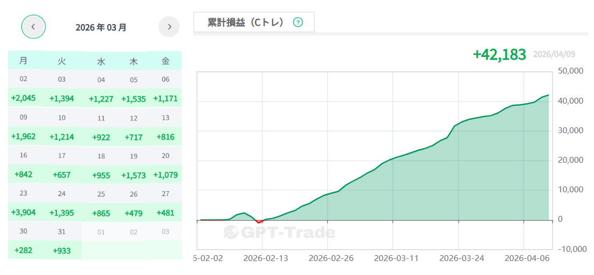Click the +42,183 cumulative total value
Image resolution: width=594 pixels, height=275 pixels.
click(499, 54)
